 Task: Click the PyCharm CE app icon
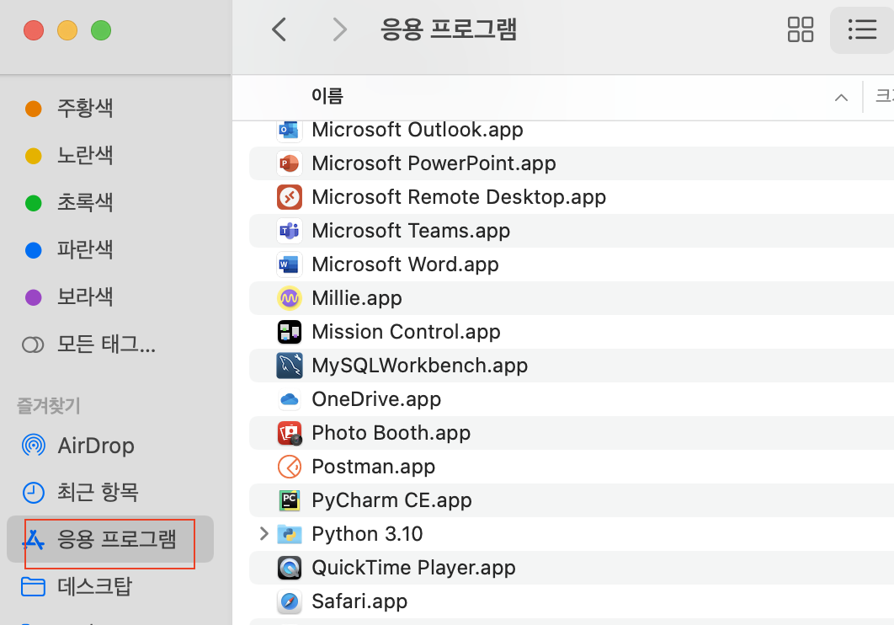pos(289,500)
